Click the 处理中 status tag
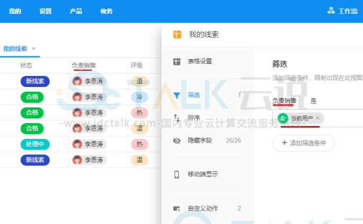Image resolution: width=363 pixels, height=224 pixels. click(35, 144)
